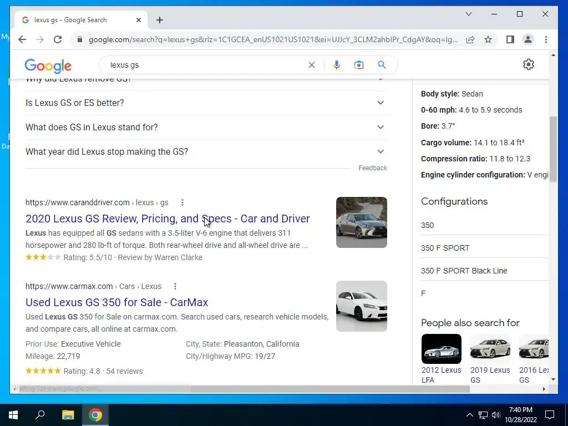
Task: Click the scroll down arrow button
Action: (553, 379)
